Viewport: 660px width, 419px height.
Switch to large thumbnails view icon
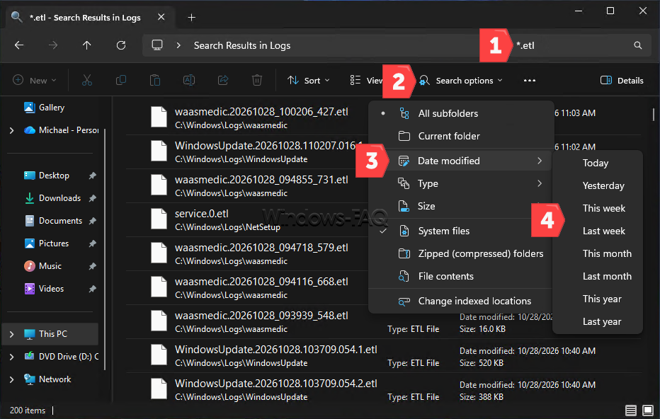click(x=647, y=411)
